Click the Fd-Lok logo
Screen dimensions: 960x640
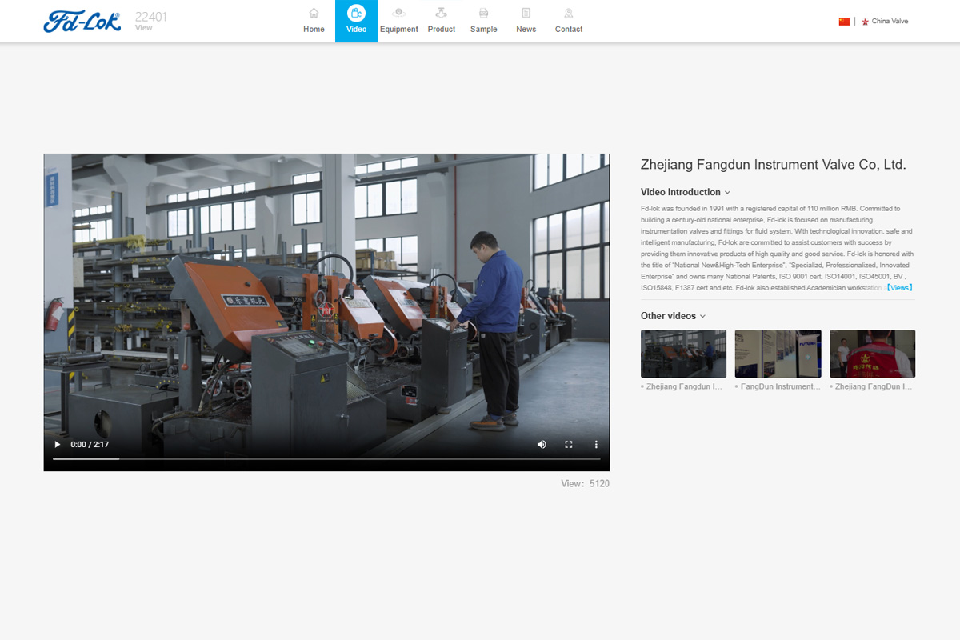[82, 22]
